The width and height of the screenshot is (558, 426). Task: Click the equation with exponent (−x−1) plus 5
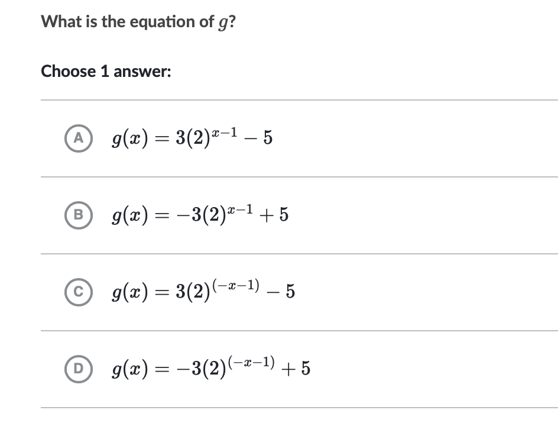(x=210, y=369)
